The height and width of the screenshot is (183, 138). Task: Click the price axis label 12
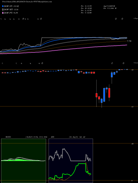(132, 70)
